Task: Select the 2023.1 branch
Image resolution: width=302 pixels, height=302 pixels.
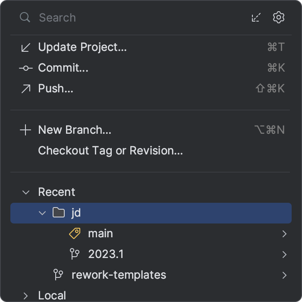Action: click(106, 254)
